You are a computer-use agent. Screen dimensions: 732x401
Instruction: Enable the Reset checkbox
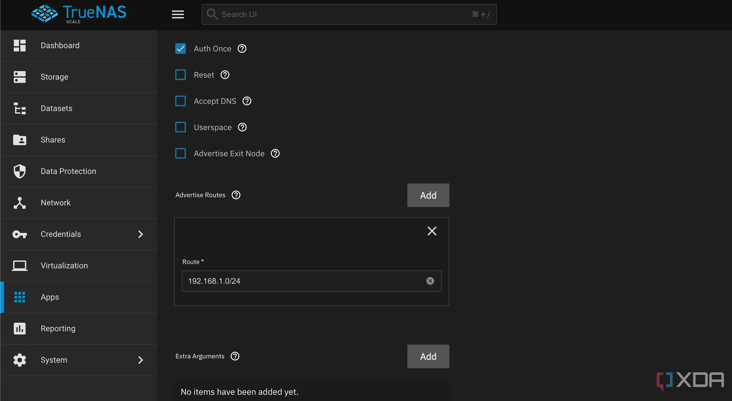pos(181,75)
